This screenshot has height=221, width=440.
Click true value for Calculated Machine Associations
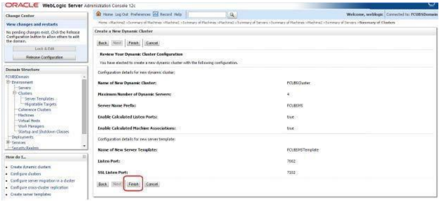pyautogui.click(x=291, y=128)
